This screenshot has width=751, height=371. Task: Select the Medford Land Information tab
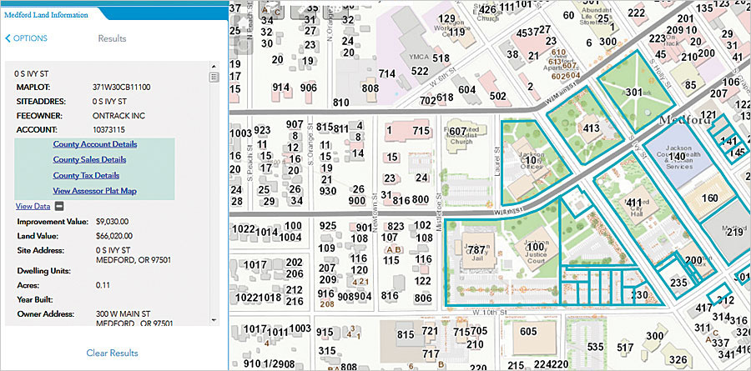47,15
